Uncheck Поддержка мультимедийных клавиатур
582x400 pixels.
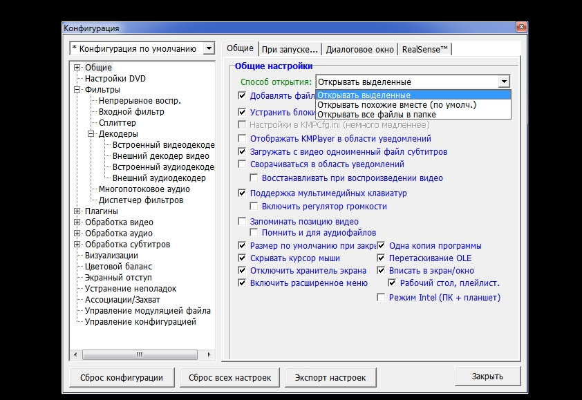pos(243,193)
